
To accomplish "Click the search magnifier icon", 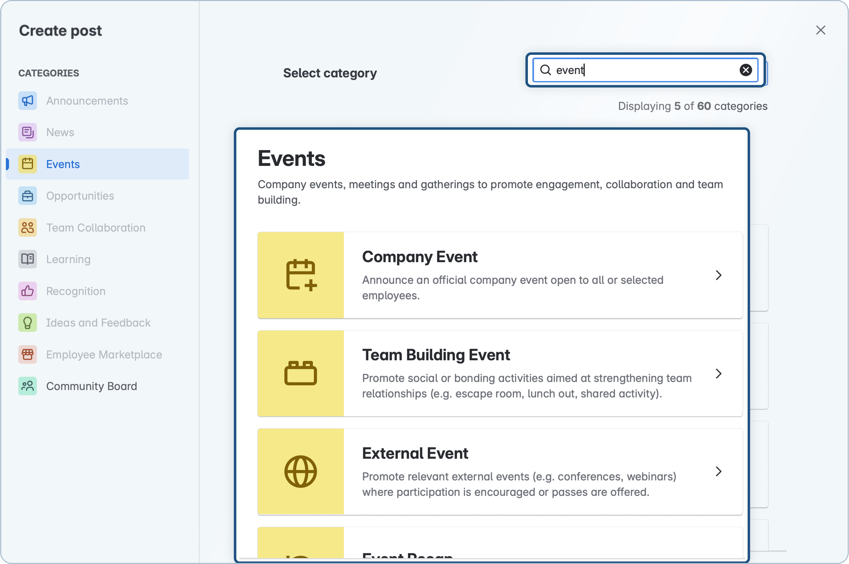I will (546, 70).
